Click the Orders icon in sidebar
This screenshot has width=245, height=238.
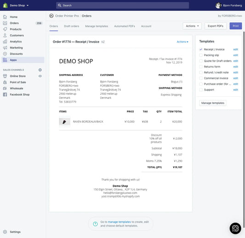(5, 23)
